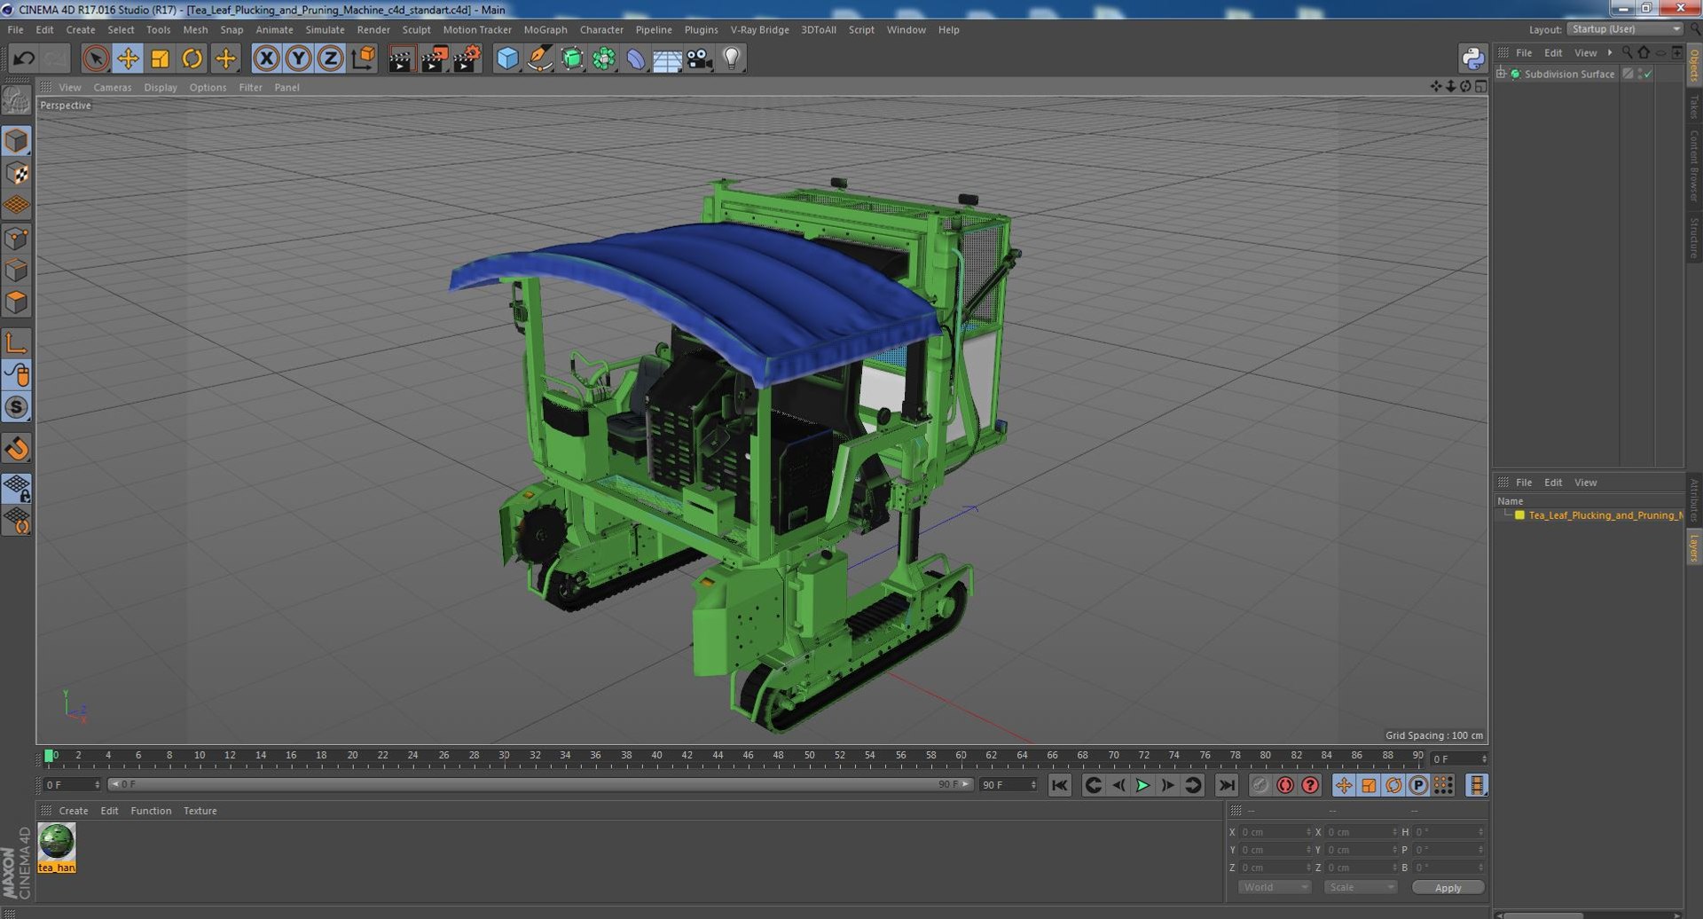The width and height of the screenshot is (1703, 919).
Task: Click the Undo arrow icon
Action: [24, 59]
